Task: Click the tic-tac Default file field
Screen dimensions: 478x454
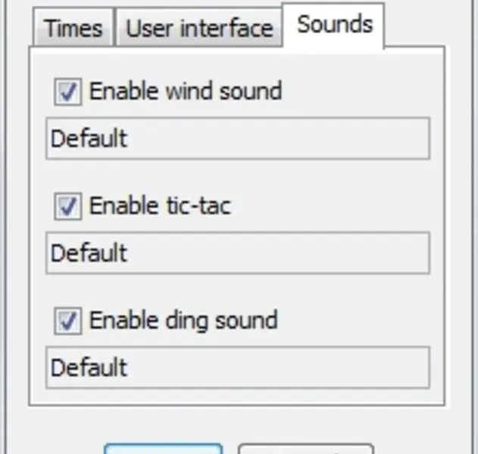Action: [x=238, y=253]
